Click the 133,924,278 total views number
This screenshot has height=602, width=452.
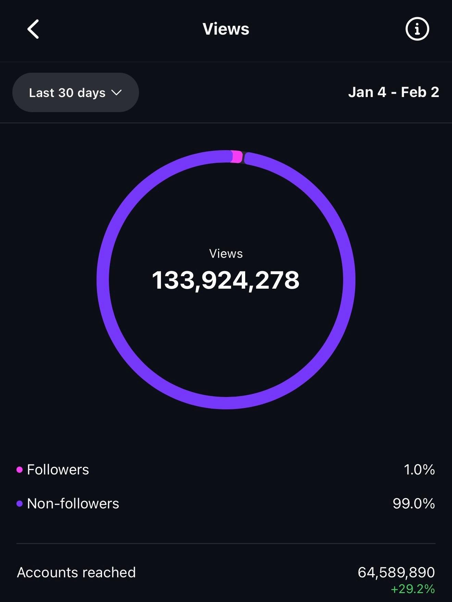pos(226,280)
